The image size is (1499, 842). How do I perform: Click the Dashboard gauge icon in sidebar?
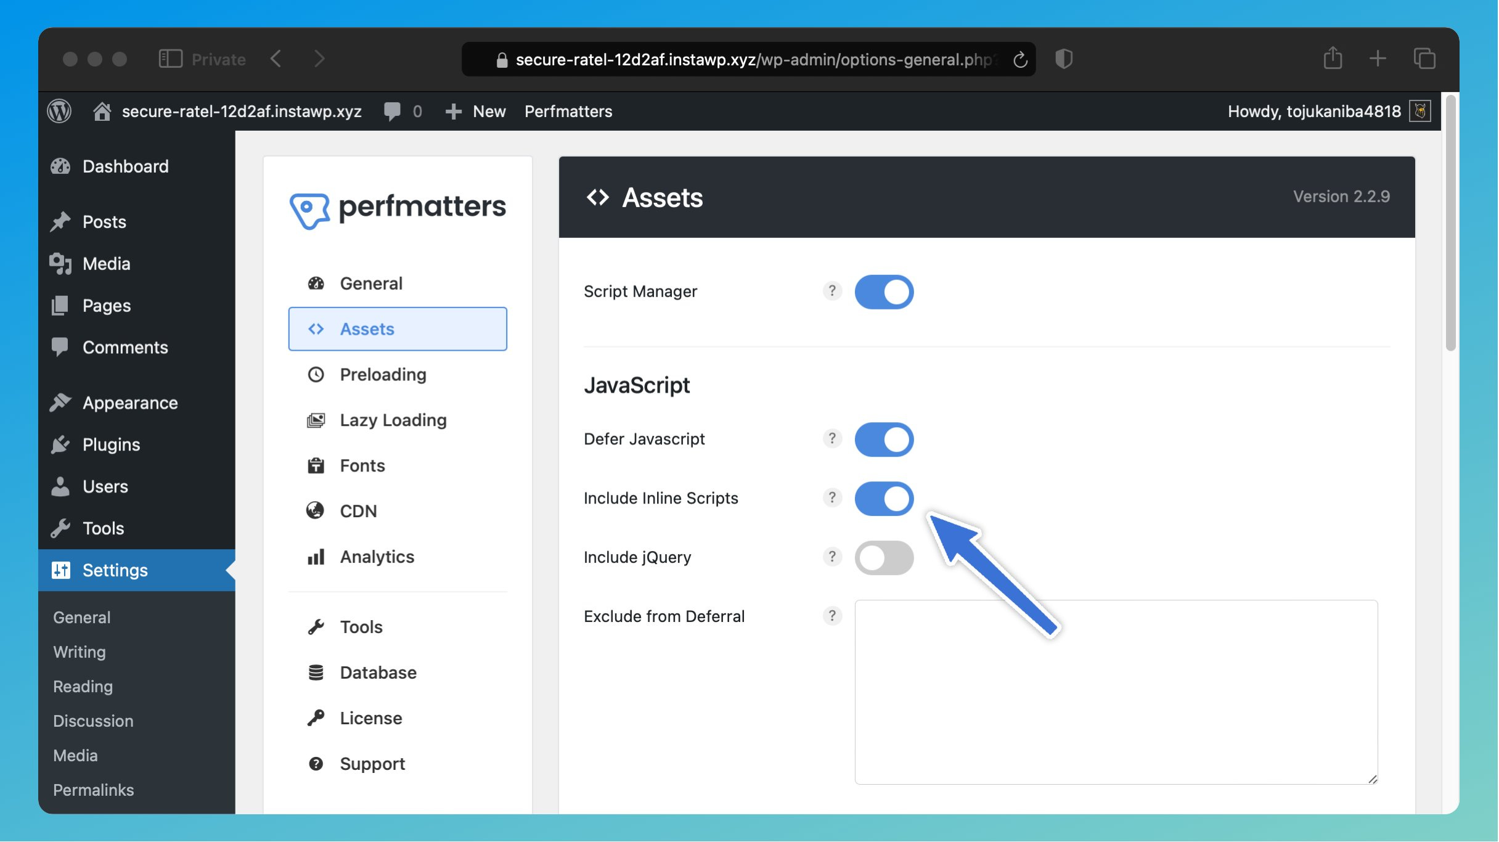[x=60, y=166]
